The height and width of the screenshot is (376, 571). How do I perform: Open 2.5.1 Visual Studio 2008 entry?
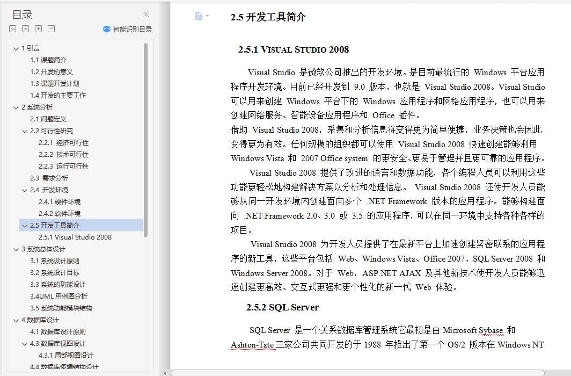pyautogui.click(x=75, y=237)
